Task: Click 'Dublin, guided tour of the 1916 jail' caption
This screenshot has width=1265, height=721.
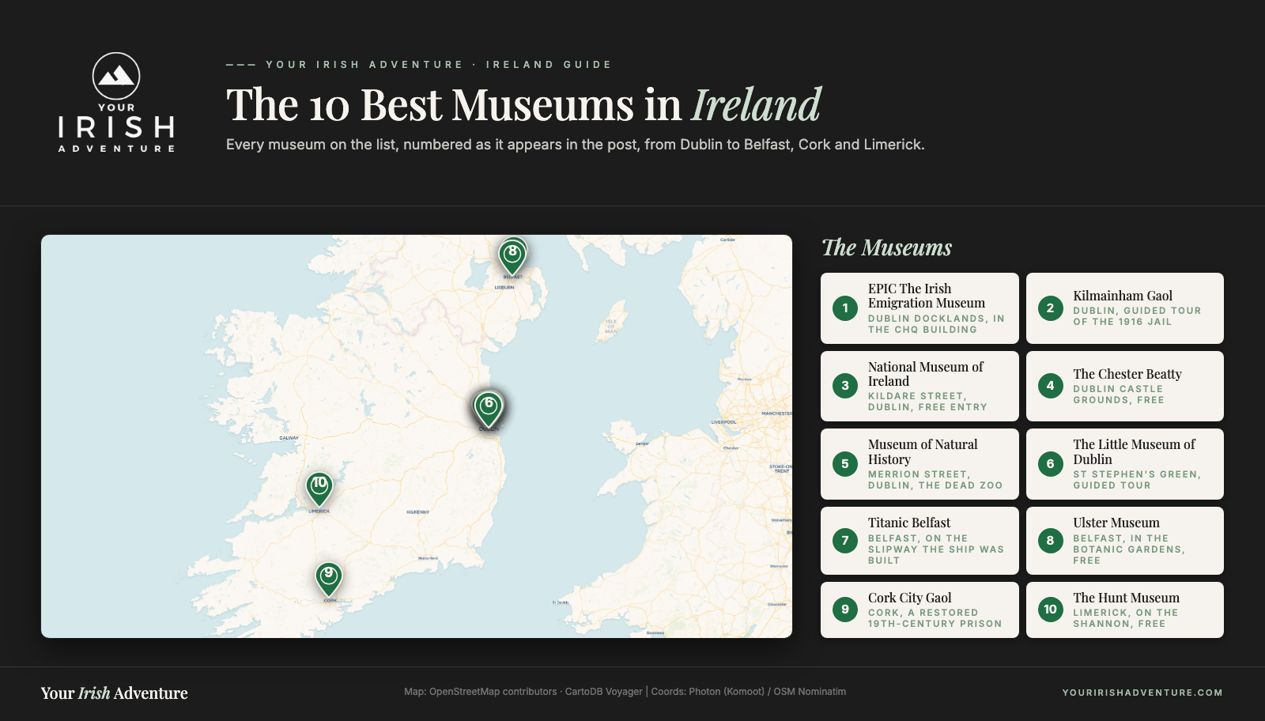Action: point(1137,316)
